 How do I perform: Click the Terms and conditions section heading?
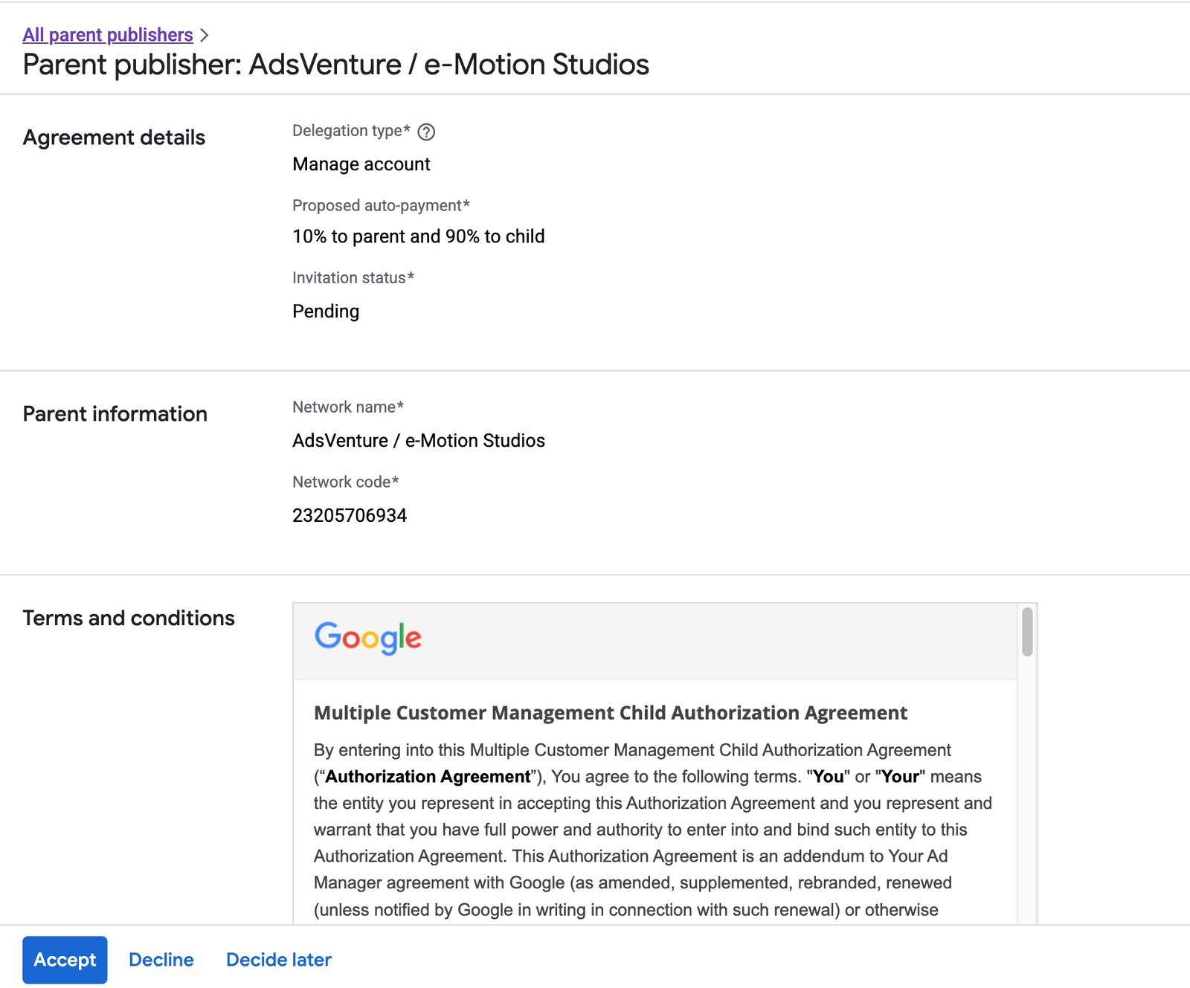(129, 619)
